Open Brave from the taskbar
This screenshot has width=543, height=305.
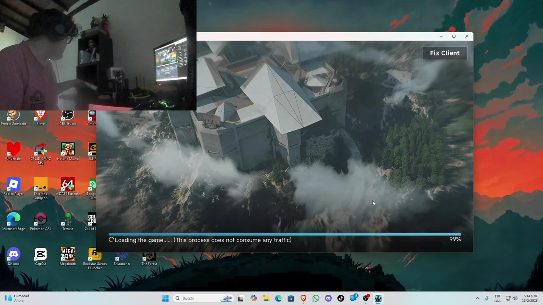point(303,298)
